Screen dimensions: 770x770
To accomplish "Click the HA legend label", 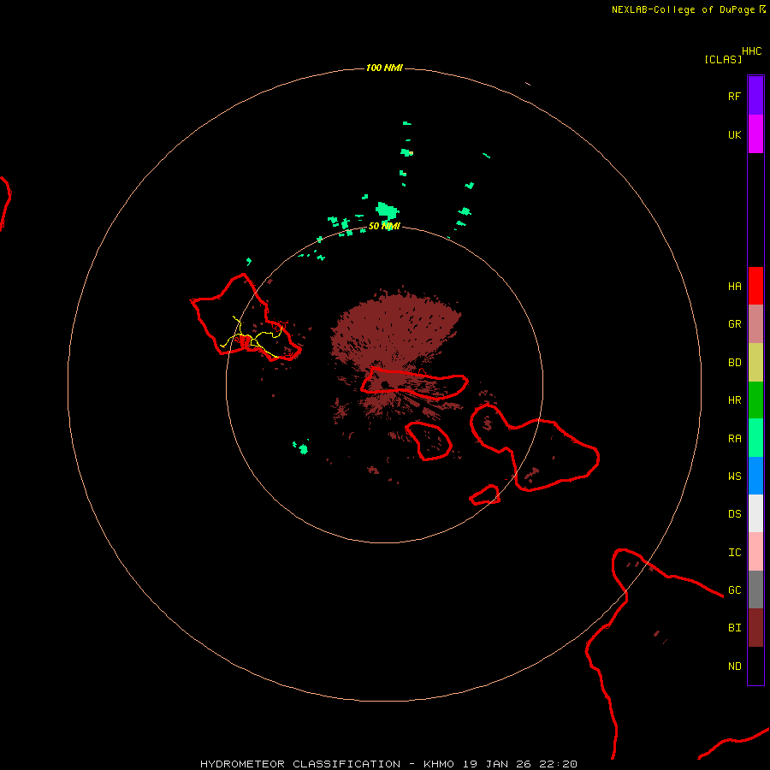I will pyautogui.click(x=734, y=287).
